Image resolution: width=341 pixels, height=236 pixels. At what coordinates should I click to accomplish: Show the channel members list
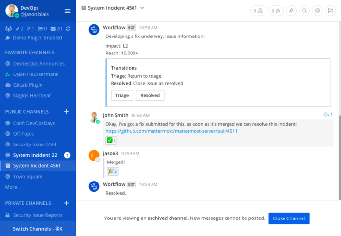point(257,10)
